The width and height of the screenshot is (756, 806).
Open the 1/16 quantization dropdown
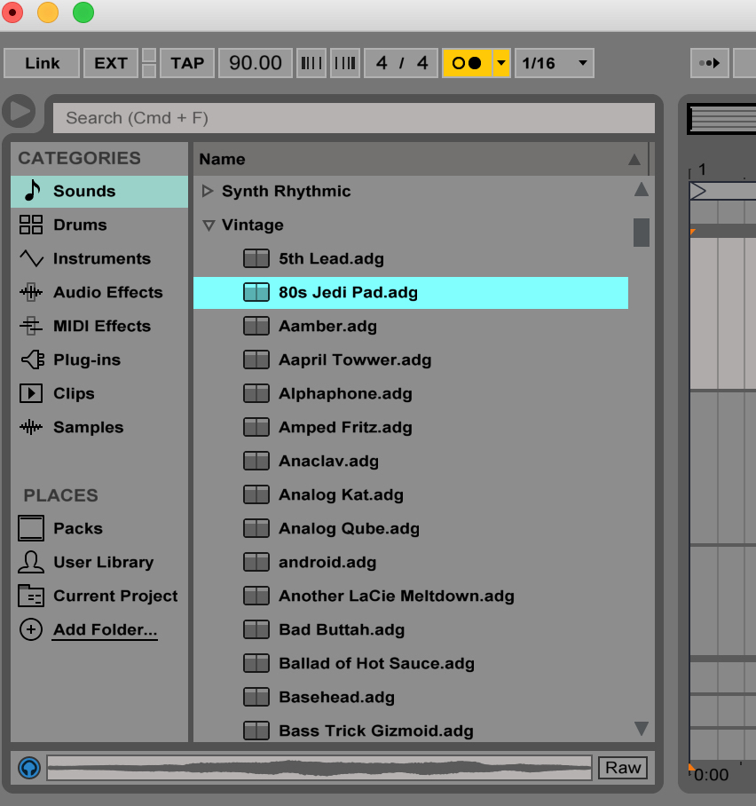tap(555, 63)
